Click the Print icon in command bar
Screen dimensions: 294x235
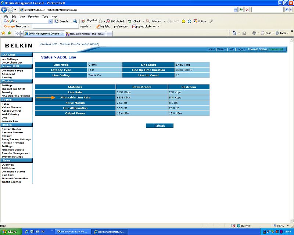[254, 33]
